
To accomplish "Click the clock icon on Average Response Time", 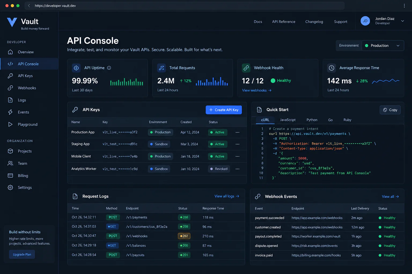I will pyautogui.click(x=332, y=68).
